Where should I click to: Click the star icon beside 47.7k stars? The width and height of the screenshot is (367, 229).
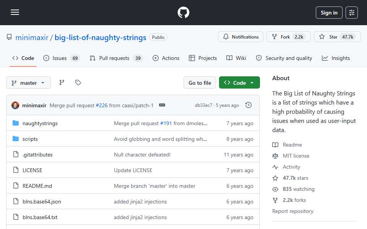click(x=275, y=178)
